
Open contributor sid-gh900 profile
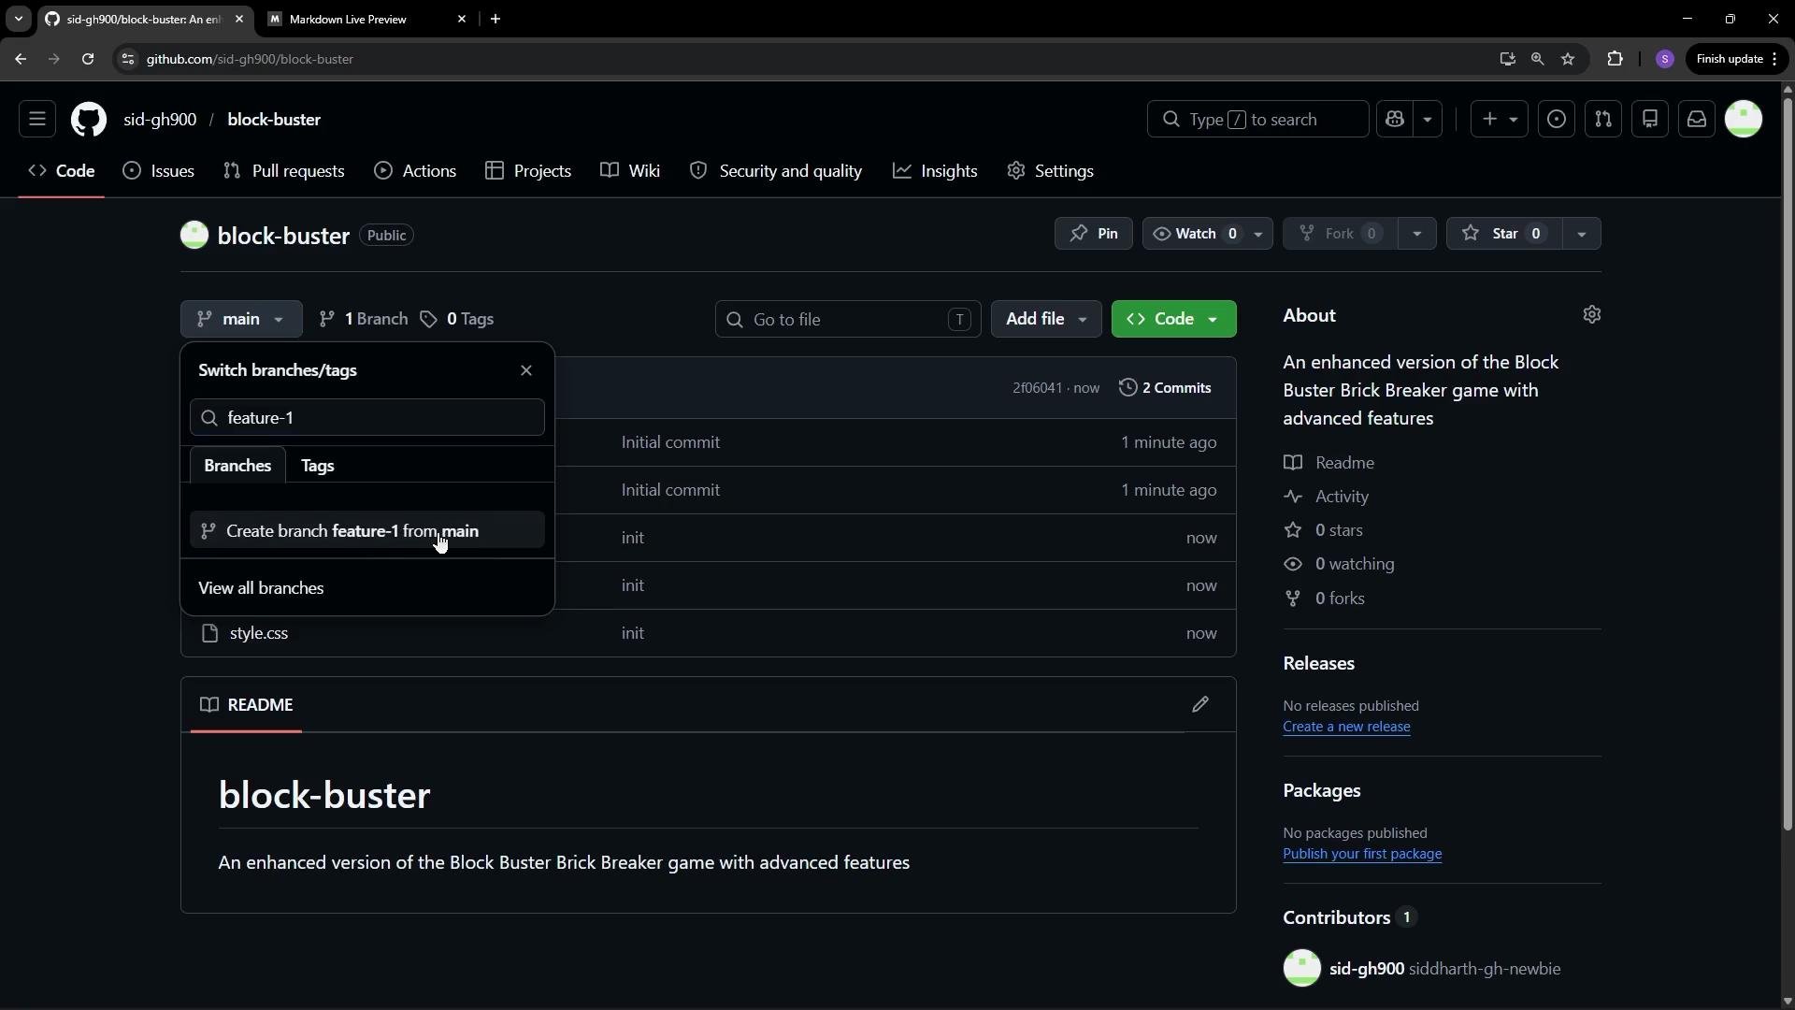(1367, 969)
